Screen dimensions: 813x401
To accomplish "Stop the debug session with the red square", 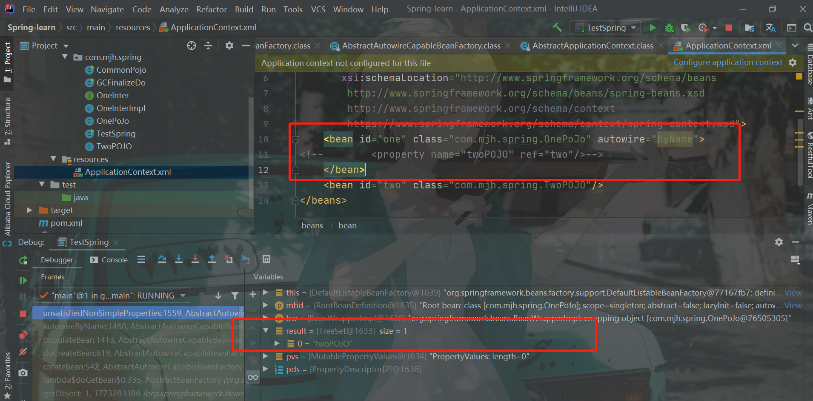I will coord(23,314).
